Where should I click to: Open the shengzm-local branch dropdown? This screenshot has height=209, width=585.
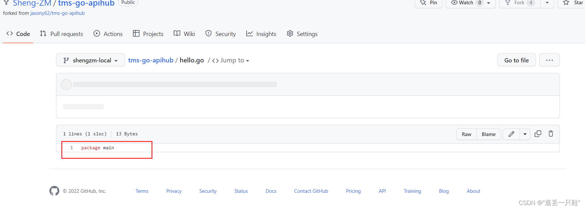[90, 60]
